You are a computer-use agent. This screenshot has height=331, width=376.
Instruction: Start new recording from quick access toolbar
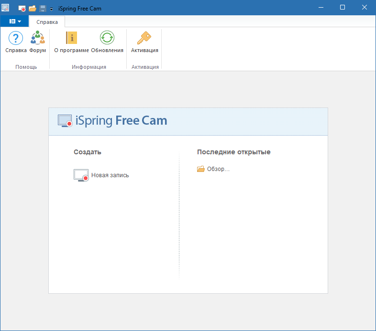(x=22, y=9)
